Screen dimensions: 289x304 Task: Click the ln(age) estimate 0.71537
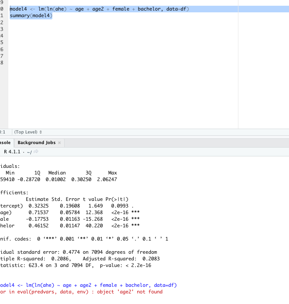pyautogui.click(x=39, y=212)
